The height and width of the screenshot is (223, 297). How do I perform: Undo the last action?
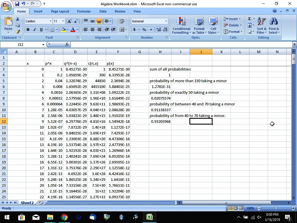point(23,3)
